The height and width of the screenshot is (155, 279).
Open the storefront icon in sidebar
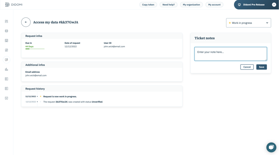tap(6, 98)
